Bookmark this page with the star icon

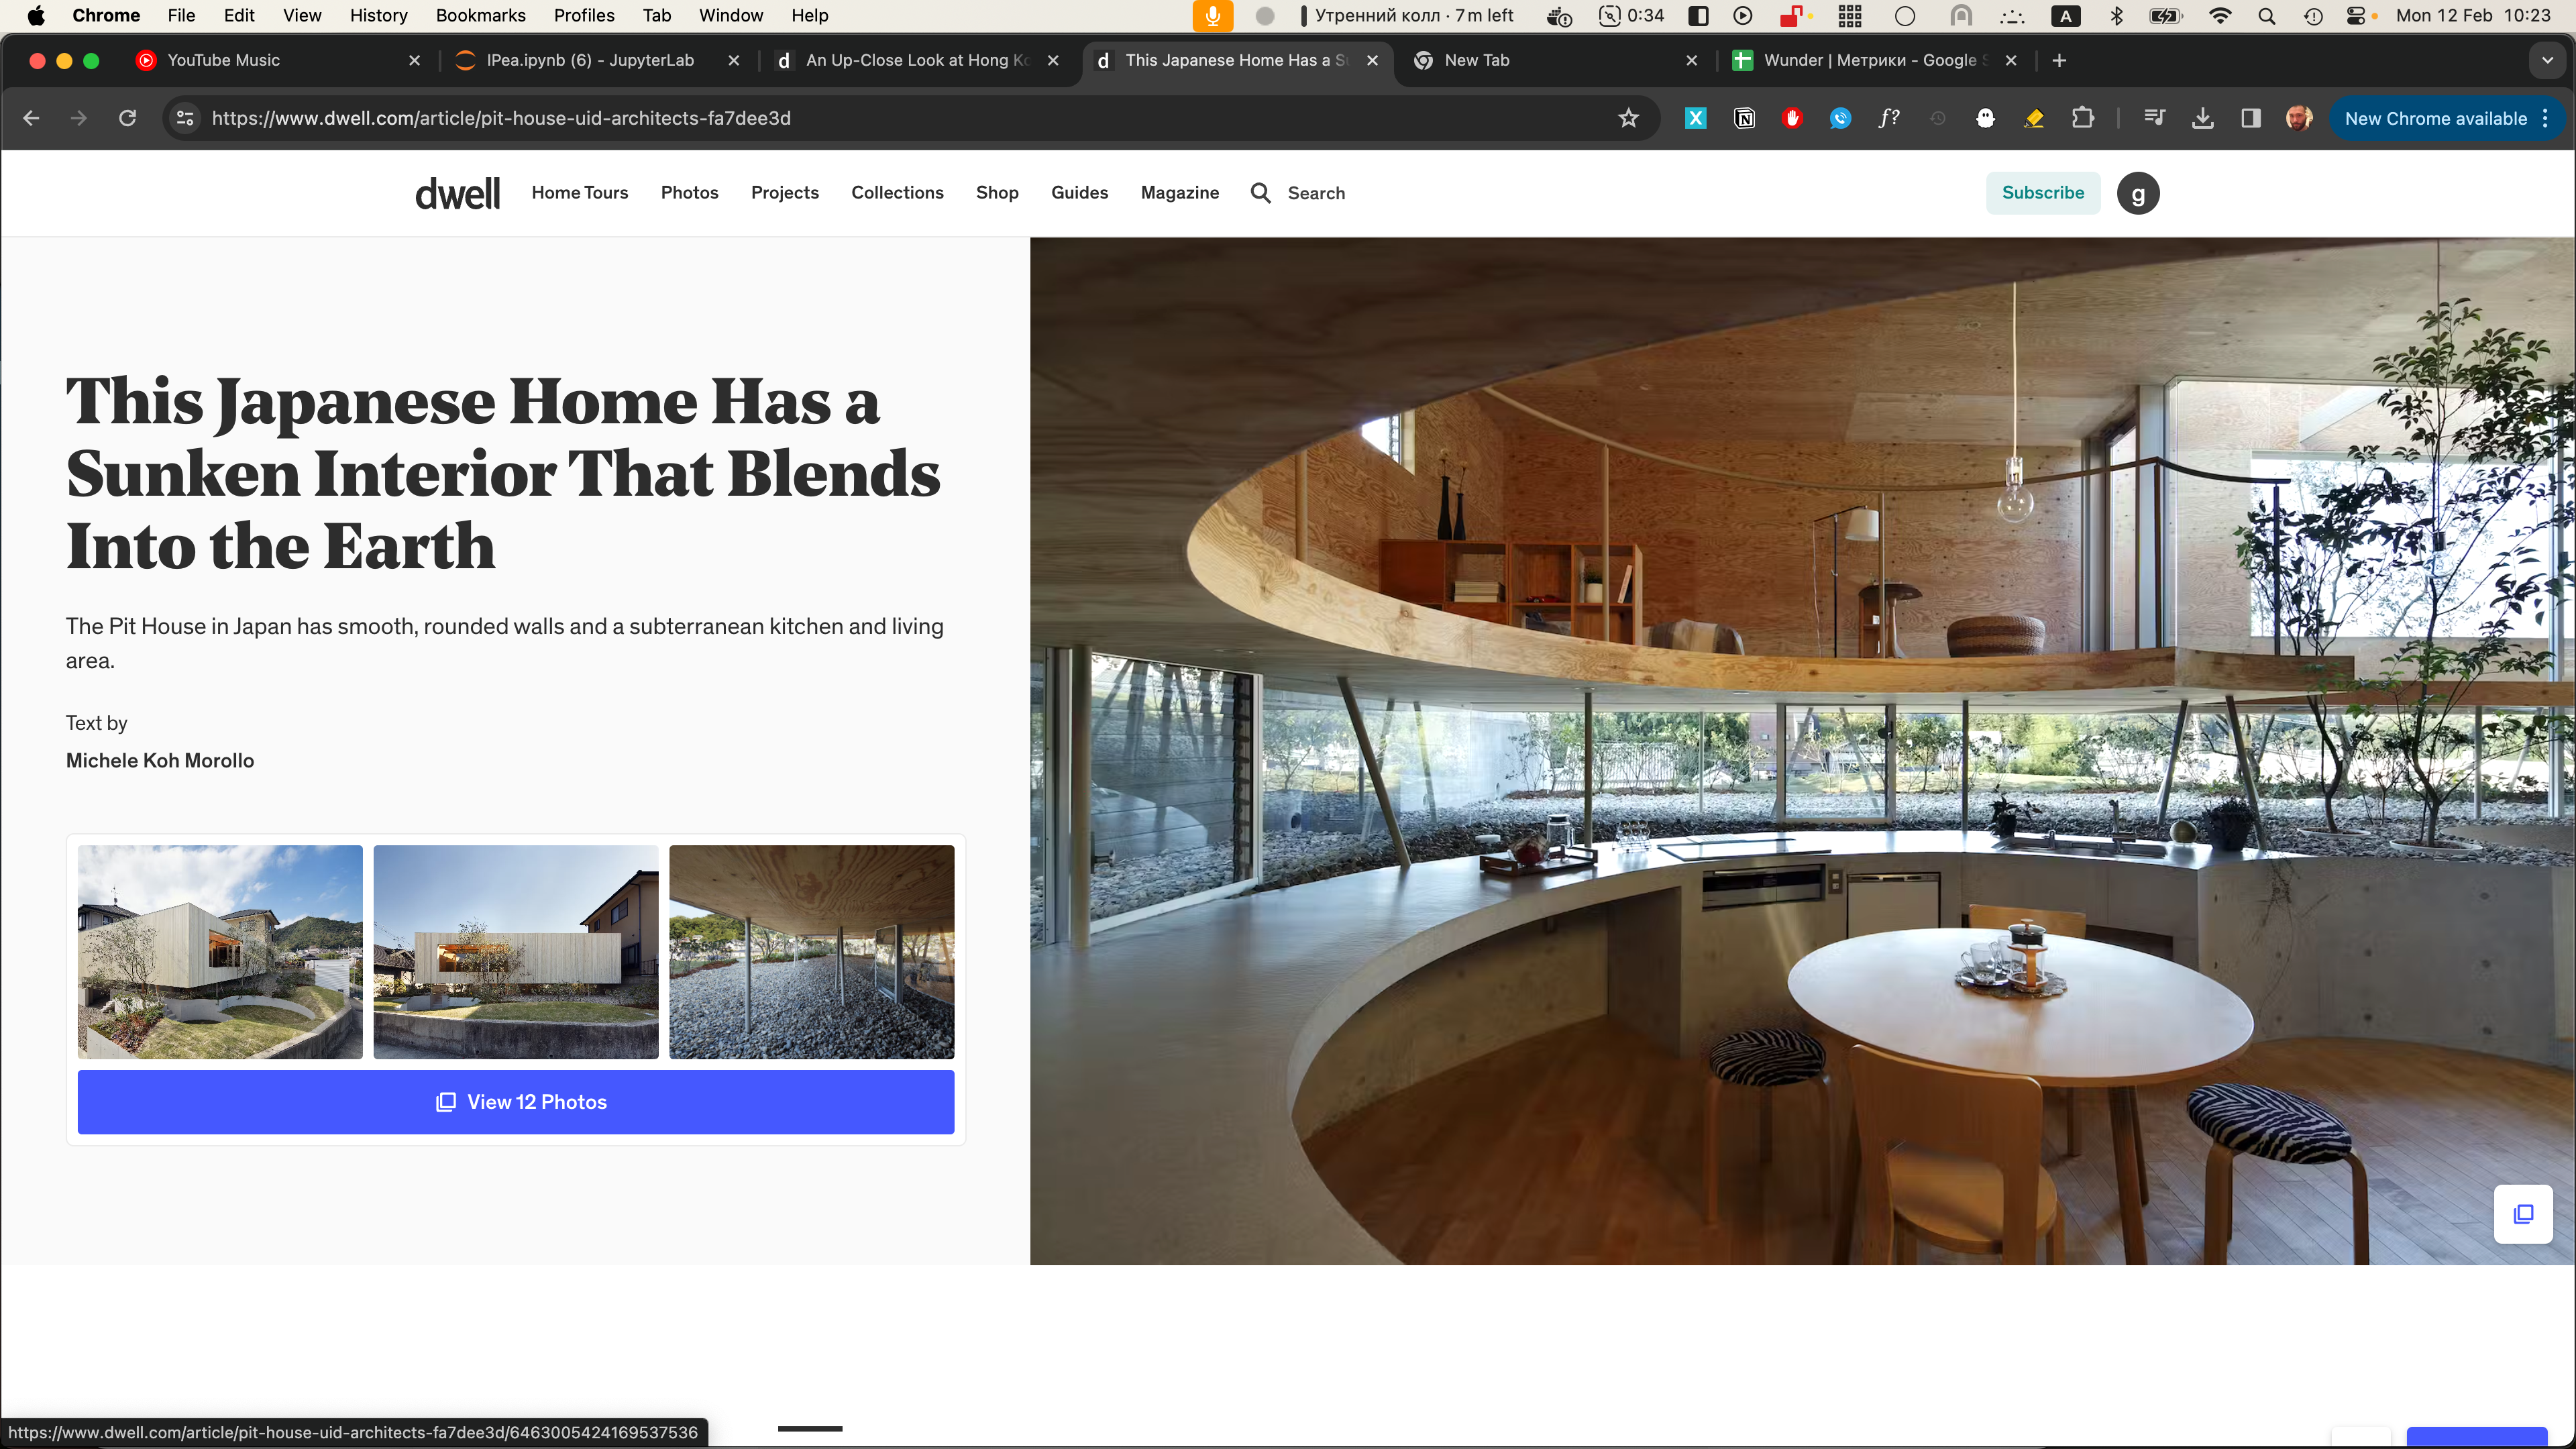[1629, 118]
